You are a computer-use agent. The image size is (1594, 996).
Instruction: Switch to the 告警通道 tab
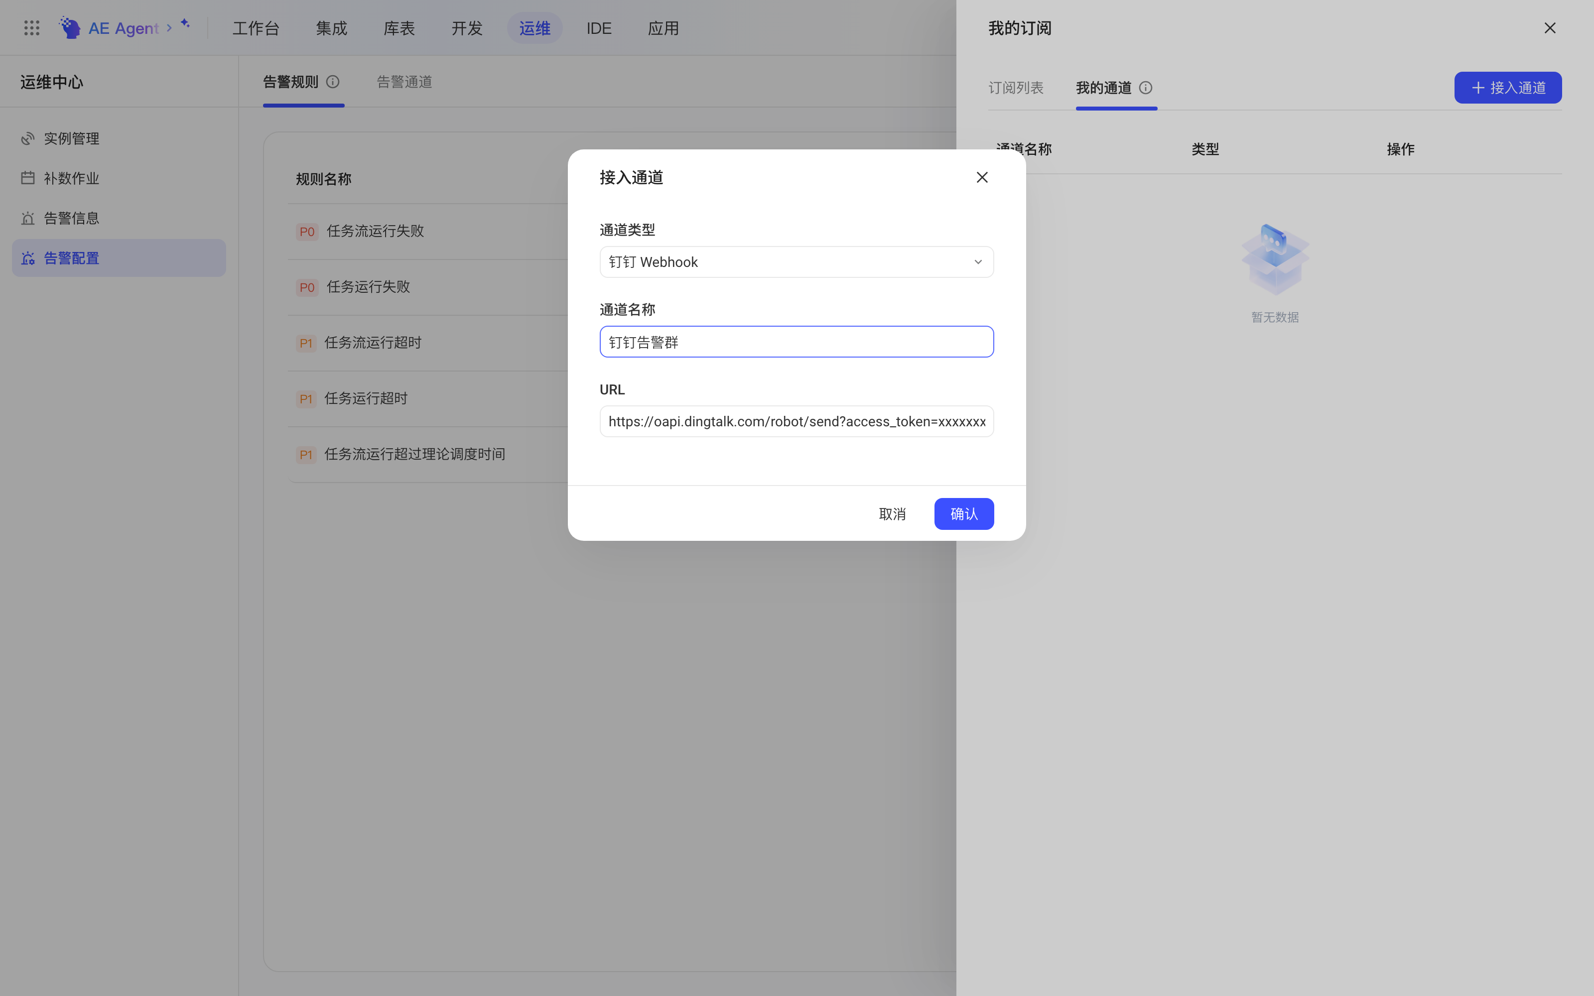404,82
